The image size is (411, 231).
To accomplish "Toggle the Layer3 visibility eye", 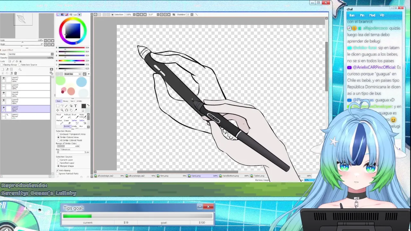I will (4, 78).
